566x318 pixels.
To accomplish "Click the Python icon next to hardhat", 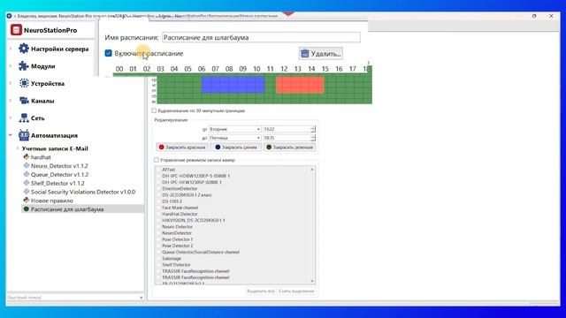I will 26,157.
